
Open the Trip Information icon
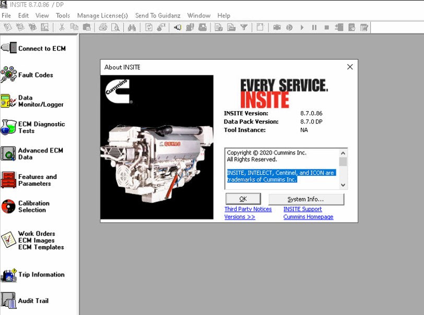pyautogui.click(x=9, y=275)
